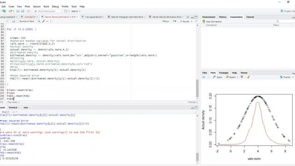Maximize the source editor pane
Screen dimensions: 295x166
pos(196,17)
